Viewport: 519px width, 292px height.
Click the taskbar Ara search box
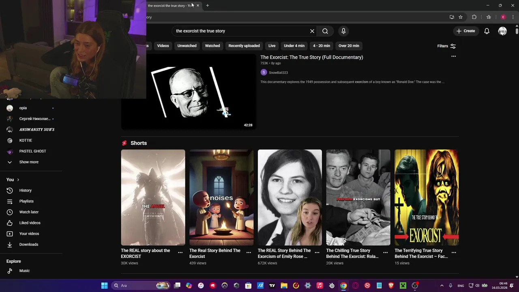(x=140, y=286)
